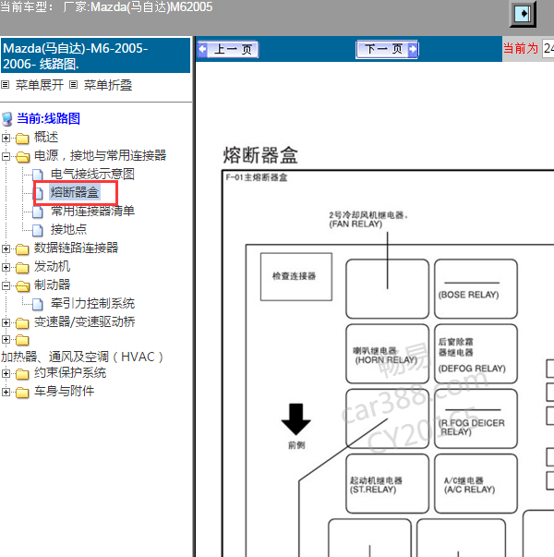Click the Mazda M6 2005-2006 线路图 header

(x=96, y=55)
